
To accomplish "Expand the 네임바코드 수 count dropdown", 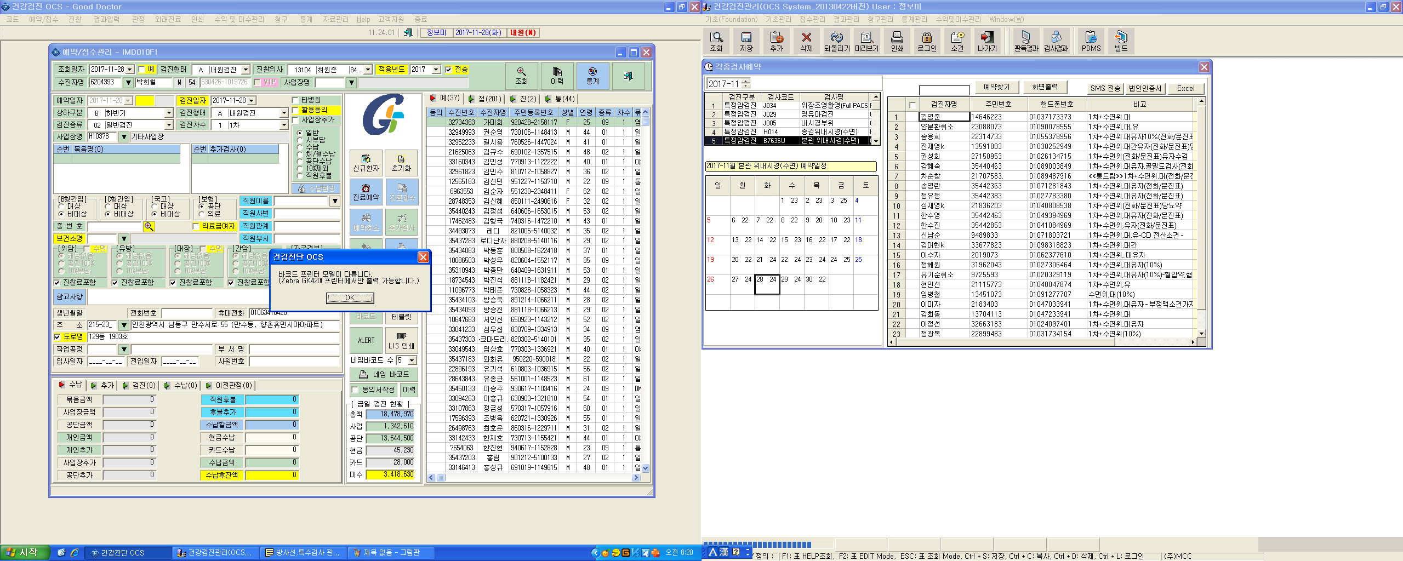I will point(412,360).
